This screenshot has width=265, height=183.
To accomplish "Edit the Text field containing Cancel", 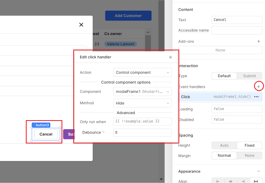I will click(237, 20).
